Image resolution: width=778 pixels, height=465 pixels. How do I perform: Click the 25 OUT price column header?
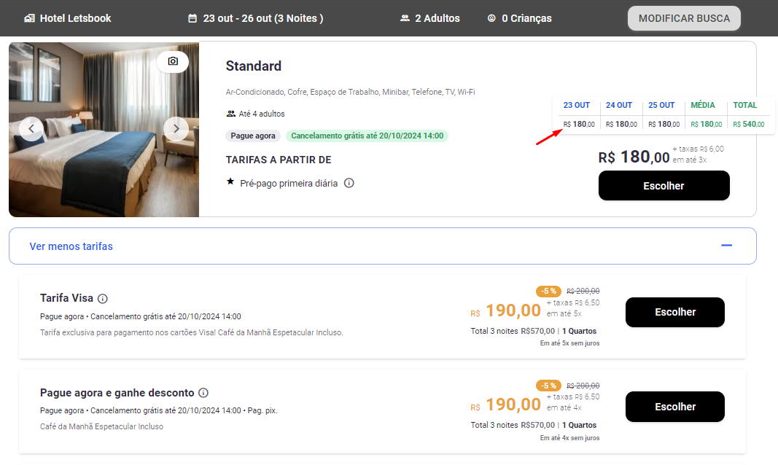[x=661, y=105]
